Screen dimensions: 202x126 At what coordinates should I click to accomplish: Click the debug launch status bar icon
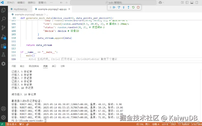[28, 124]
